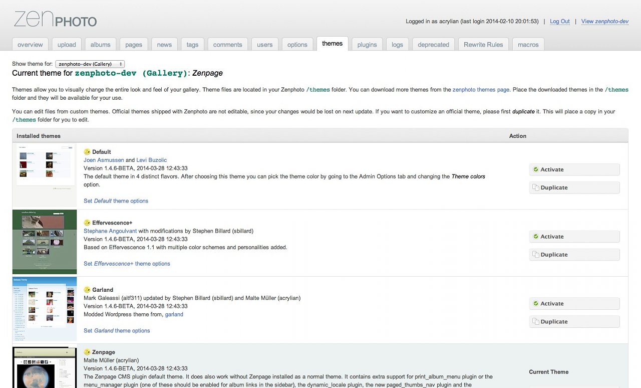Switch to the plugins tab
Viewport: 641px width, 388px height.
(367, 45)
